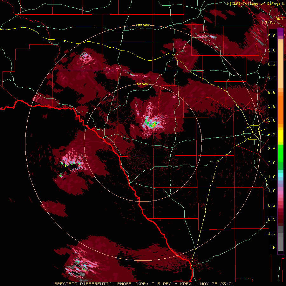Click the 8.2 scale value

272,64
